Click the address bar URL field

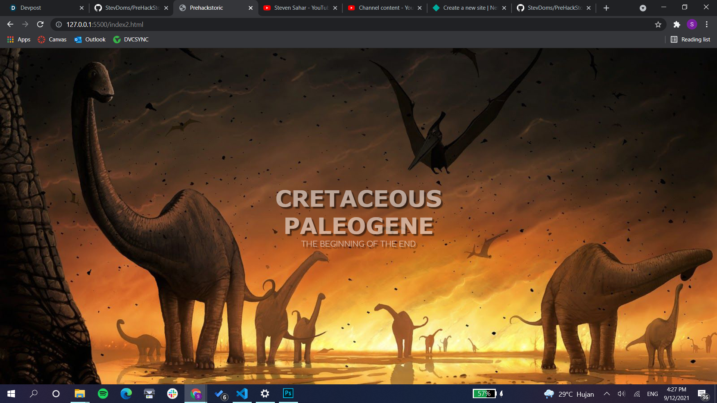click(x=336, y=24)
